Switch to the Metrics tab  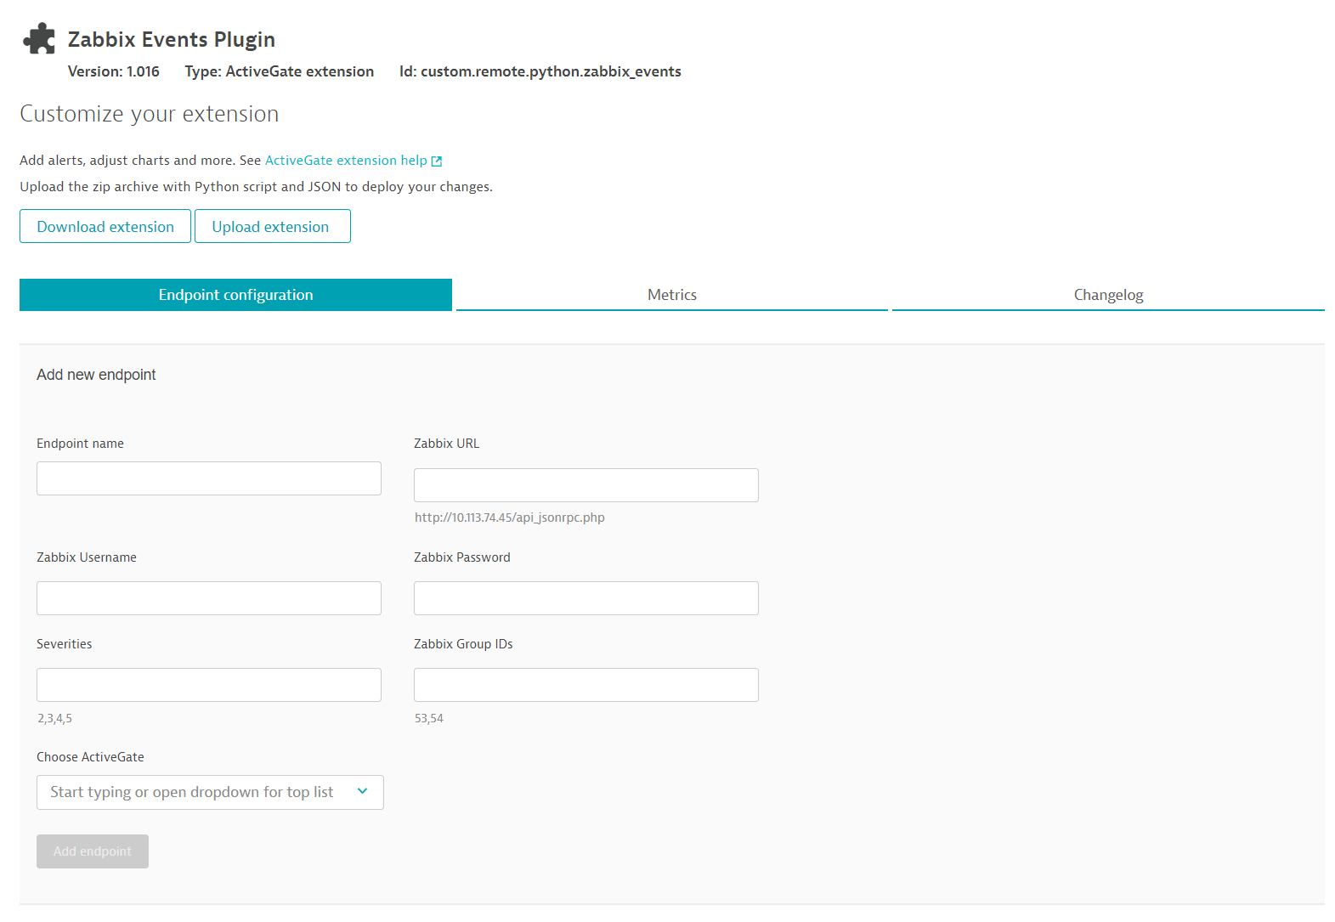click(672, 295)
